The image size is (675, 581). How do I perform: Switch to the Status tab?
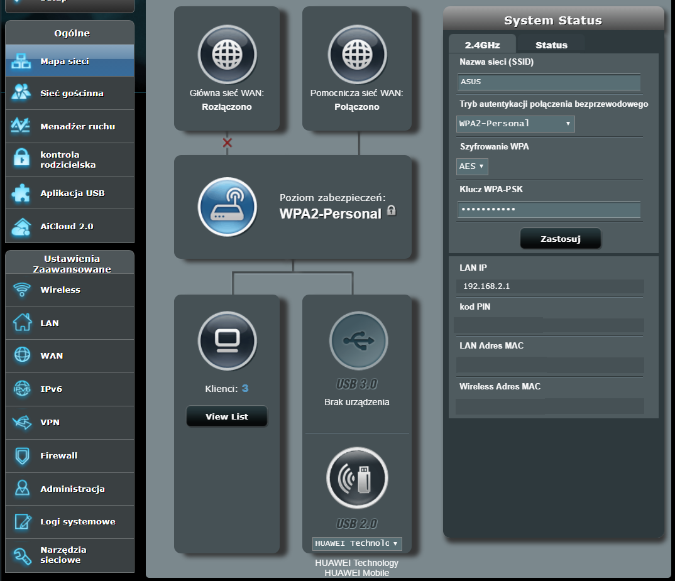tap(551, 45)
